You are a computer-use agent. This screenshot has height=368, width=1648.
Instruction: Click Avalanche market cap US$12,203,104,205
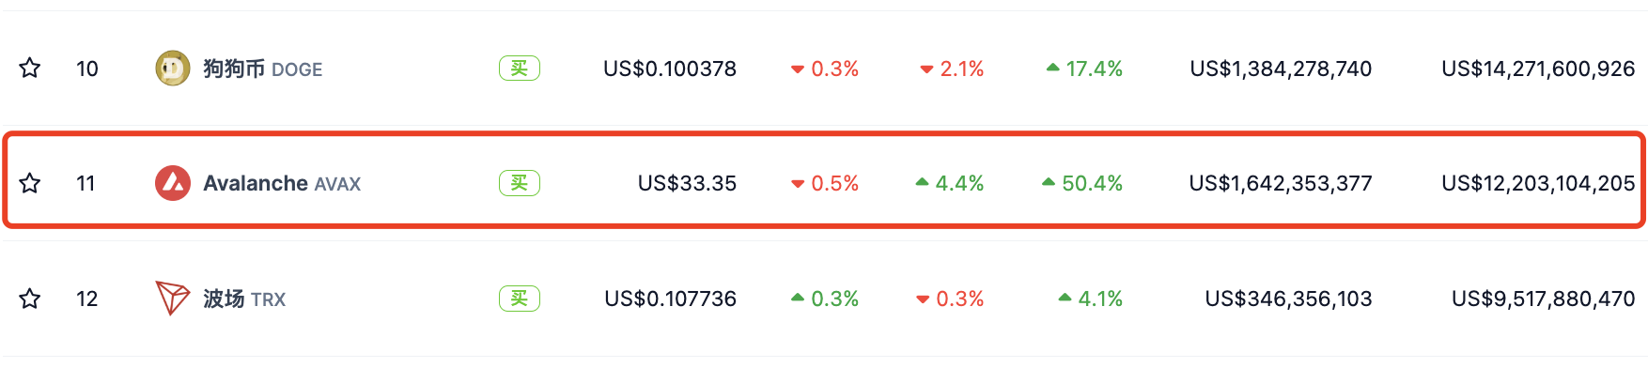1538,183
